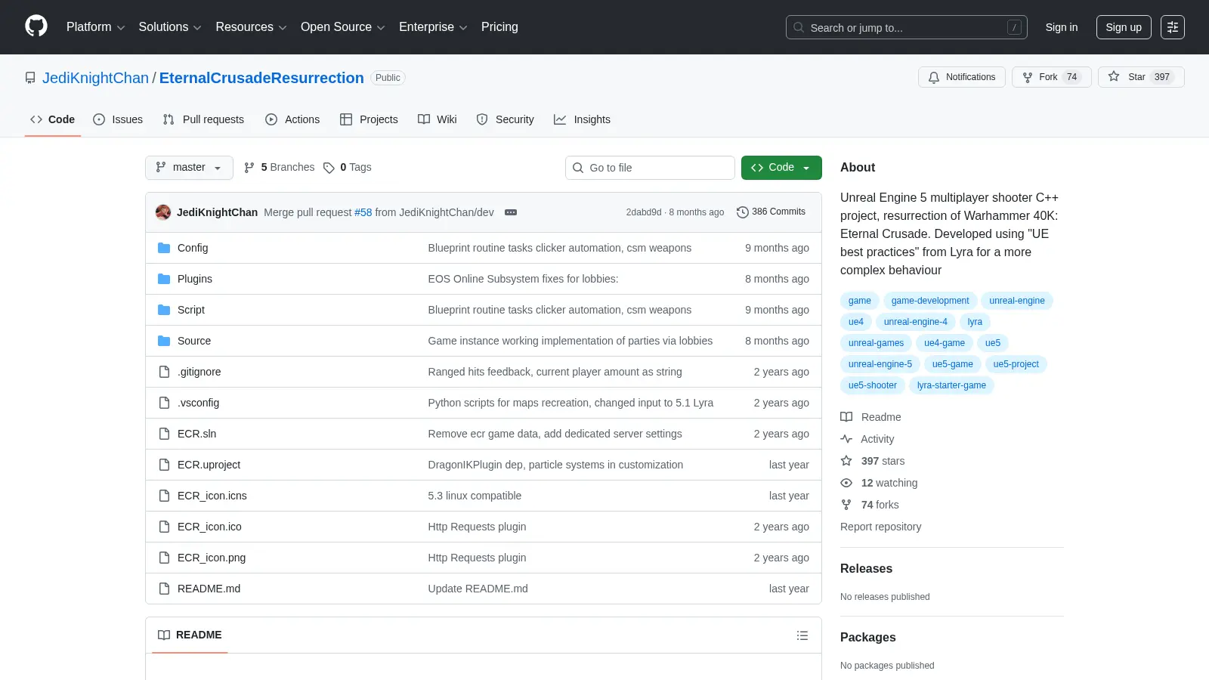Click the game-development topic tag
The width and height of the screenshot is (1209, 680).
930,301
